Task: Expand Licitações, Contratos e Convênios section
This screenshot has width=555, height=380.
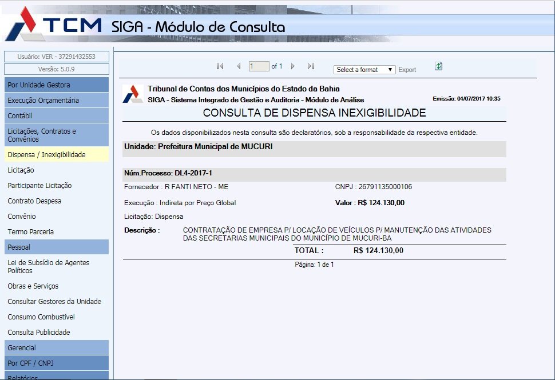Action: (56, 135)
